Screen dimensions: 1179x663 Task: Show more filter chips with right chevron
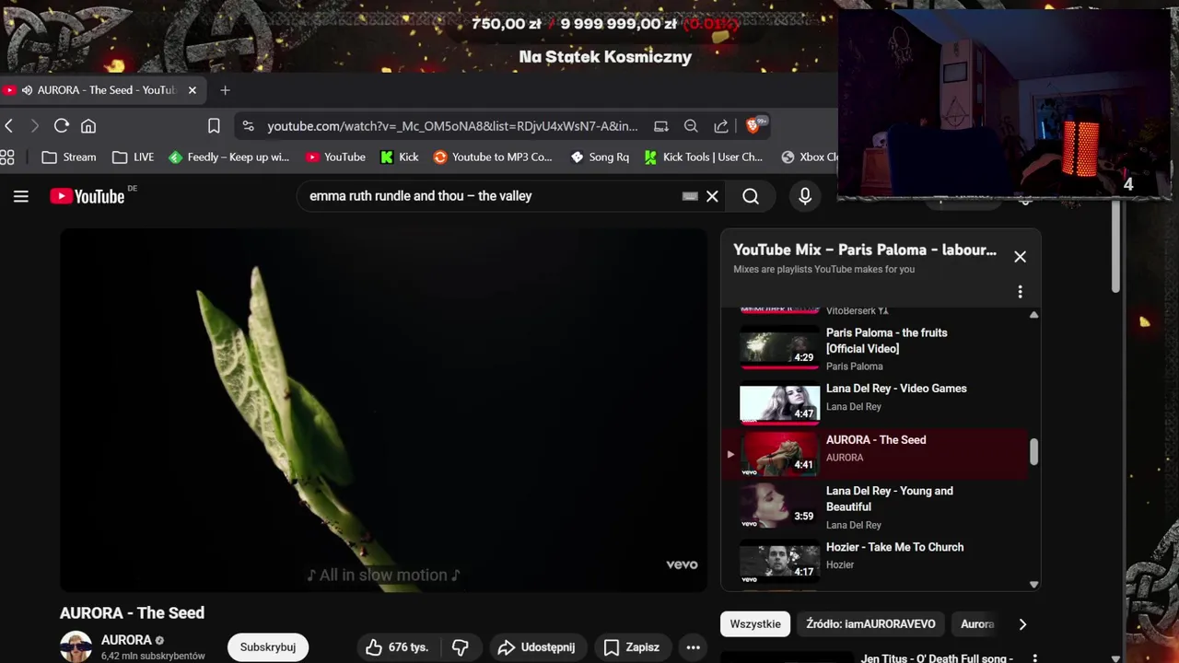click(x=1022, y=624)
